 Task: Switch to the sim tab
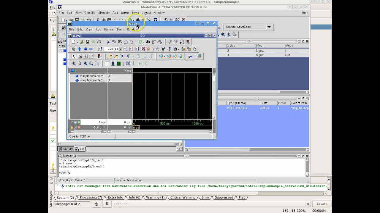pos(80,149)
